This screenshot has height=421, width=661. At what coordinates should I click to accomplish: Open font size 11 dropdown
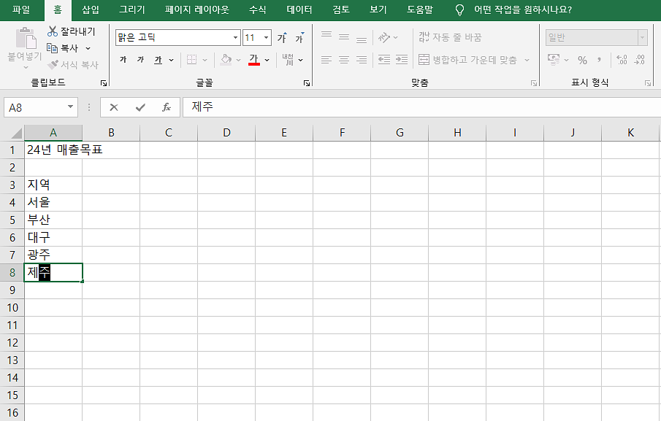[267, 38]
